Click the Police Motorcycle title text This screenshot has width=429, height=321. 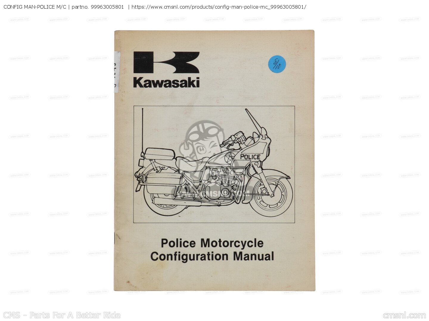pos(212,243)
